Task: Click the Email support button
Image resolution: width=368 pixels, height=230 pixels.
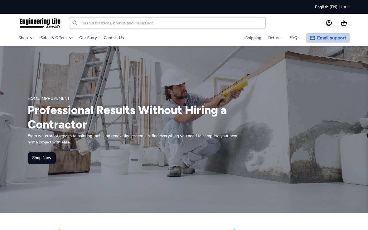Action: click(x=328, y=38)
